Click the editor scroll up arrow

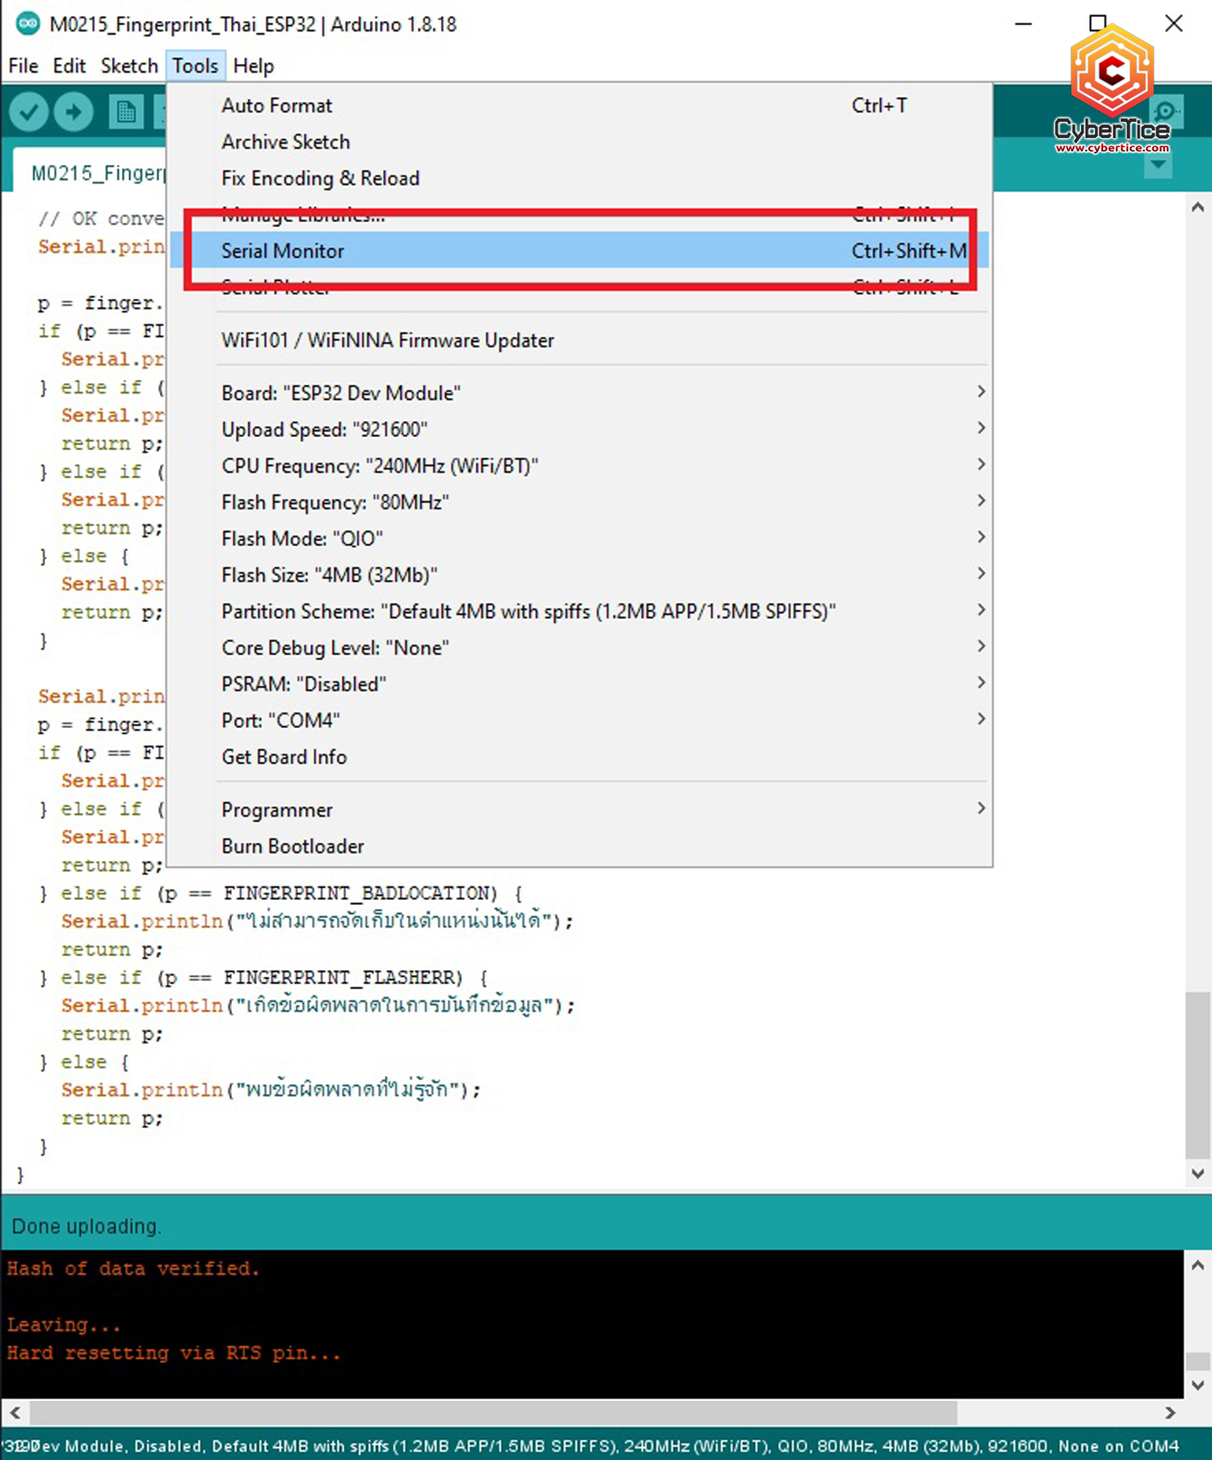pos(1197,208)
